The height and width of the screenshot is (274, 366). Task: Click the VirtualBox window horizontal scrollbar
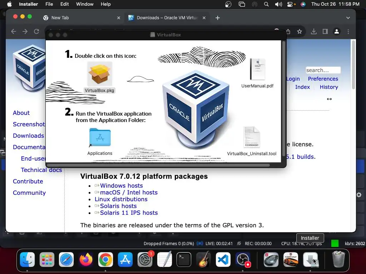[x=158, y=165]
